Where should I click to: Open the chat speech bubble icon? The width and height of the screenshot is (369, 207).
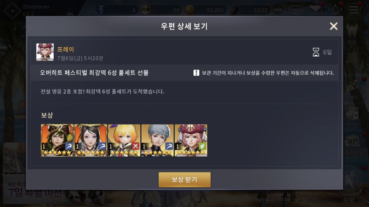coord(296,10)
